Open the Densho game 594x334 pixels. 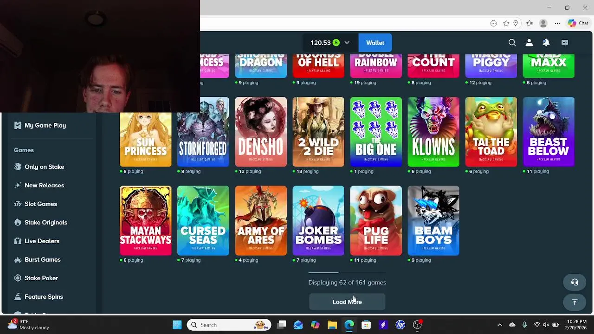tap(261, 132)
